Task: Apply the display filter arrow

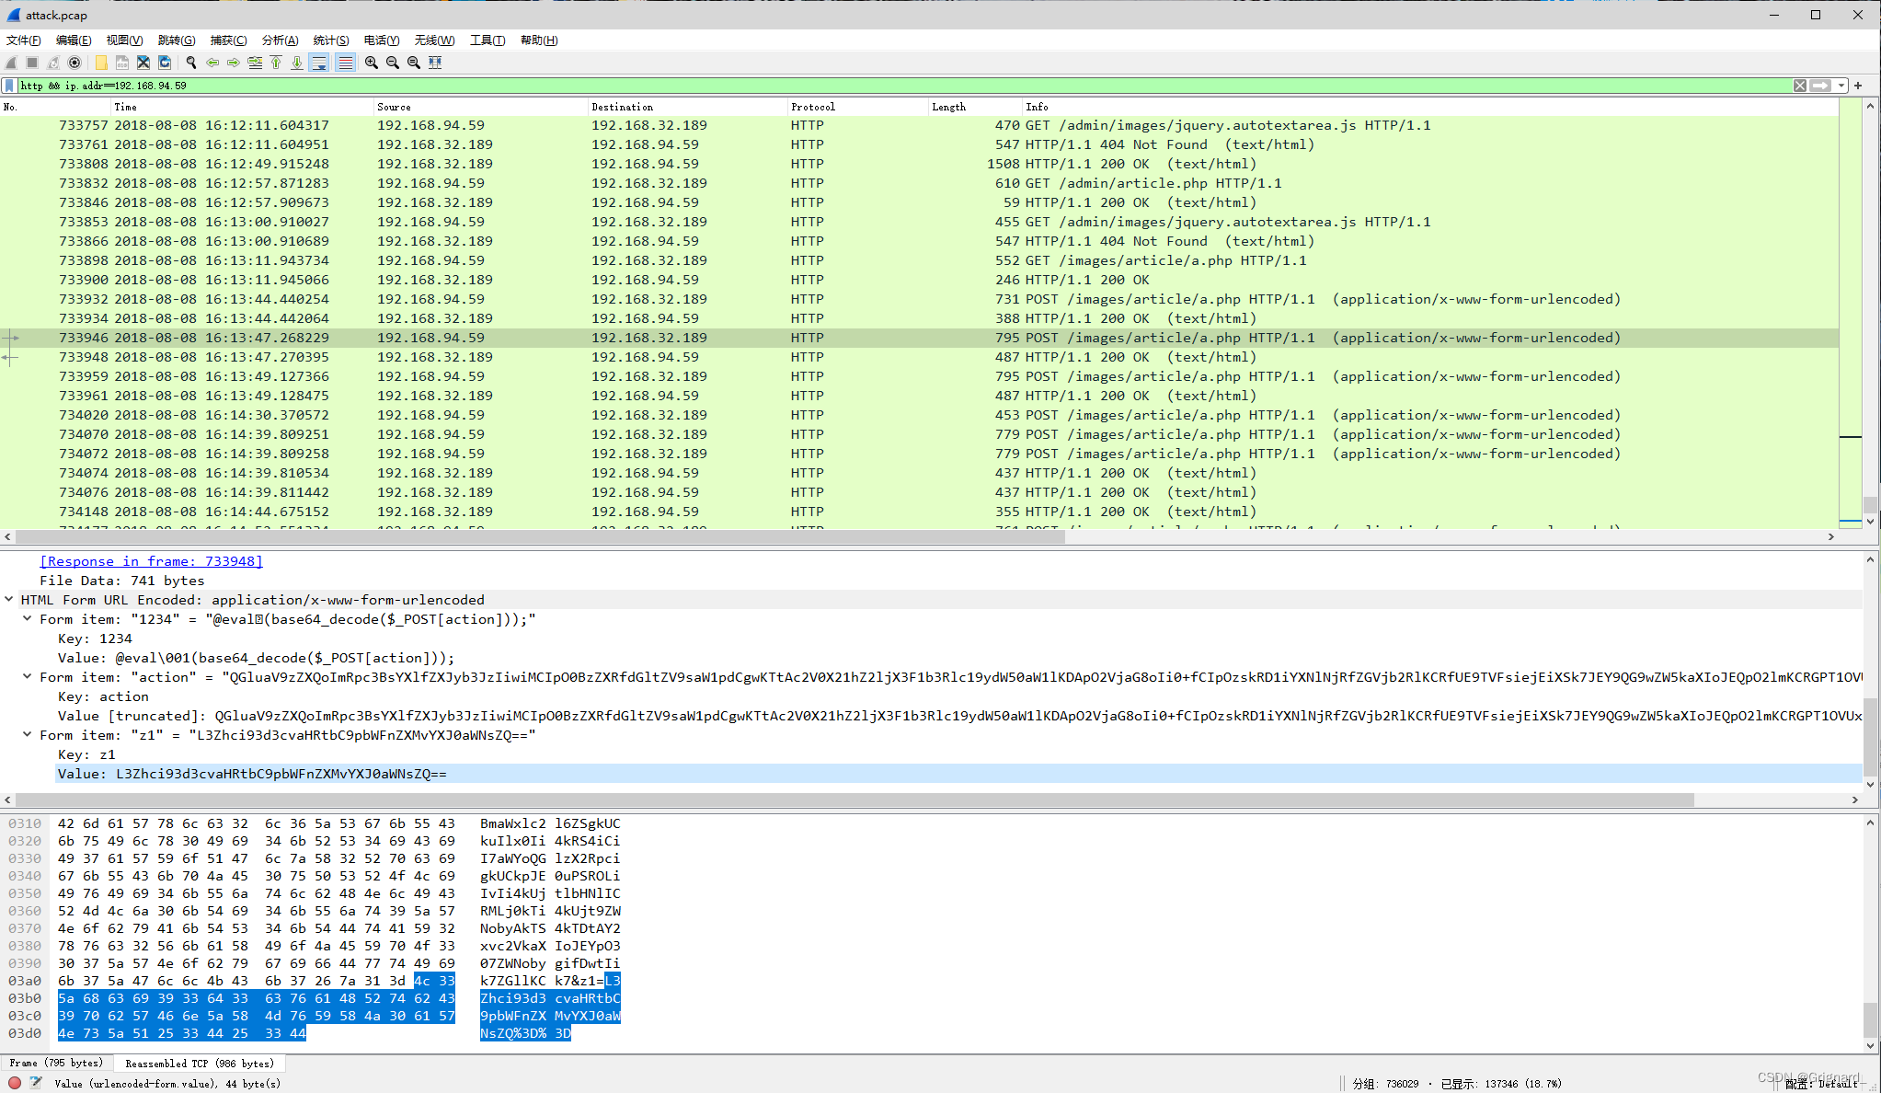Action: [x=1821, y=86]
